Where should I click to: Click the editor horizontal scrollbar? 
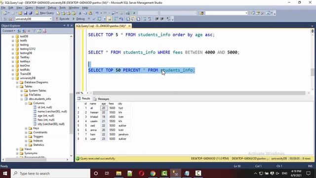(199, 93)
